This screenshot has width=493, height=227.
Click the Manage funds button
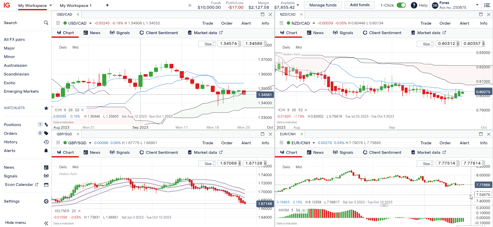pyautogui.click(x=323, y=5)
